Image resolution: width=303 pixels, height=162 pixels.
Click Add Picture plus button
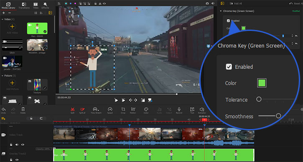click(x=12, y=83)
